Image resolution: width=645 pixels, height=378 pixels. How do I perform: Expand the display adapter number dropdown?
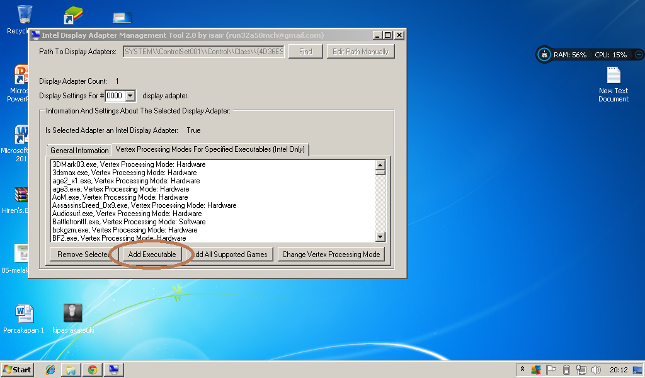(130, 96)
